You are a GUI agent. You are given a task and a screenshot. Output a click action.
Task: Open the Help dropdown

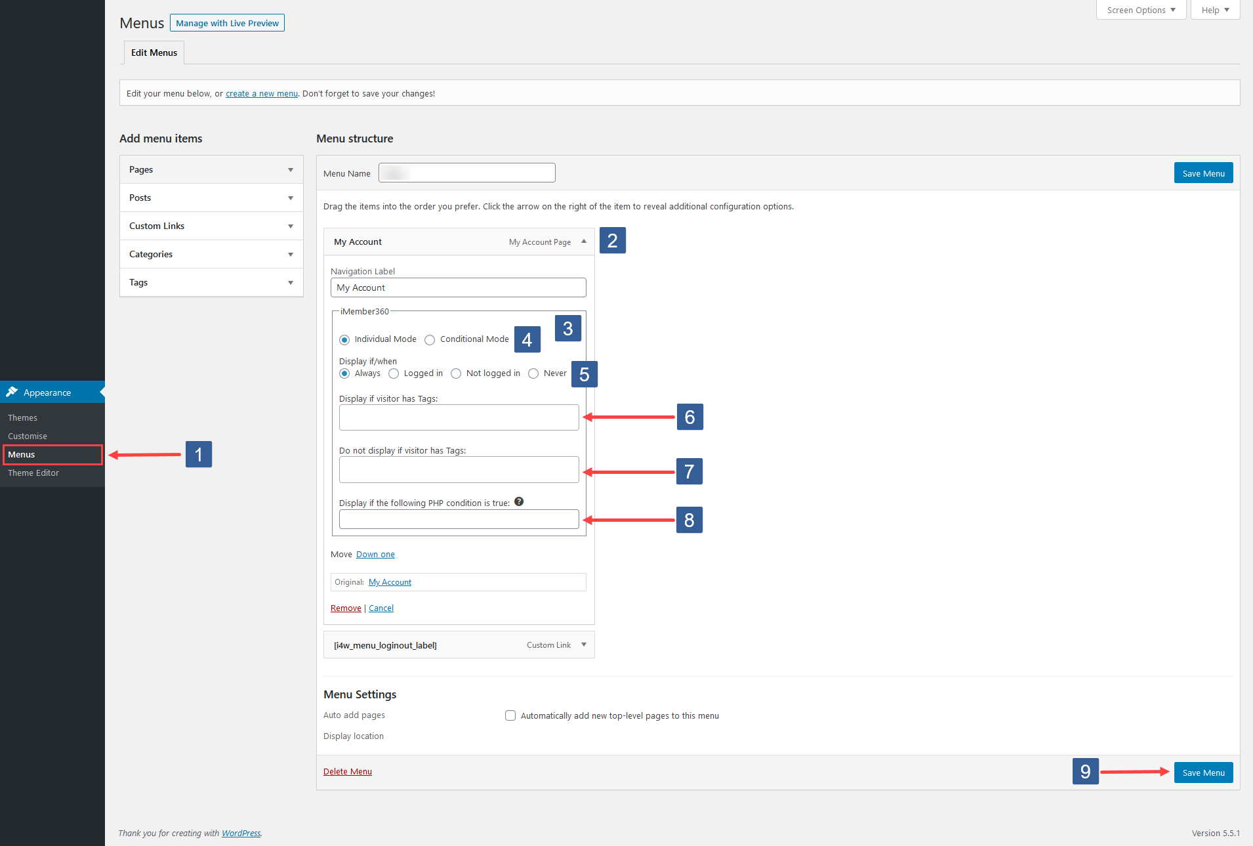click(x=1214, y=9)
